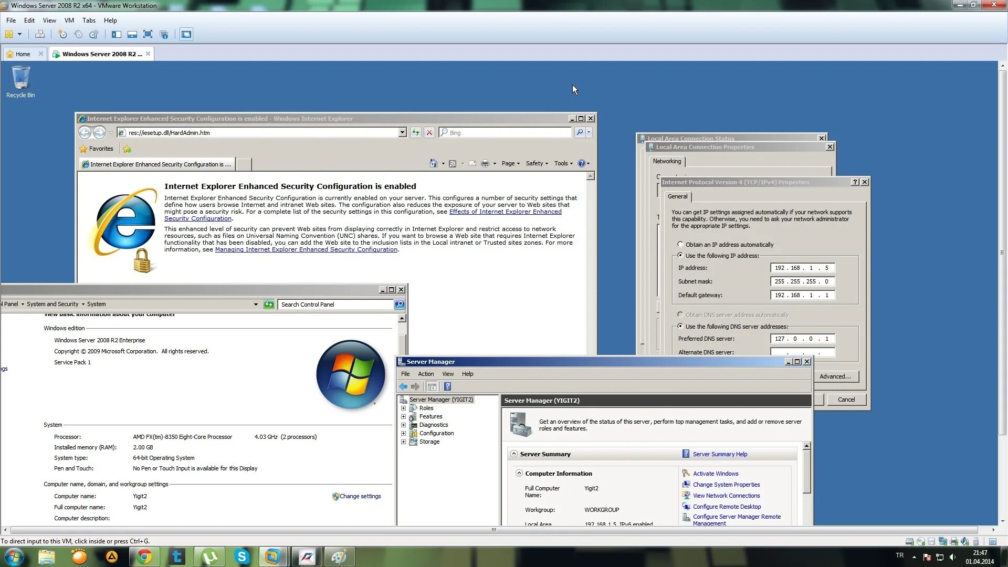Open the Page dropdown in Internet Explorer
The width and height of the screenshot is (1008, 567).
(x=510, y=163)
